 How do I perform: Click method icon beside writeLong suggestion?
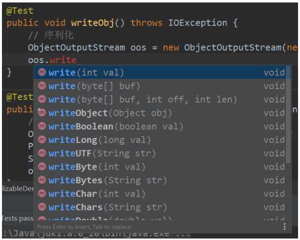click(42, 139)
